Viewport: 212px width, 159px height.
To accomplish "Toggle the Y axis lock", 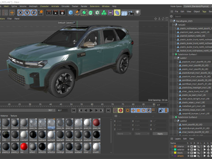I will (27, 13).
